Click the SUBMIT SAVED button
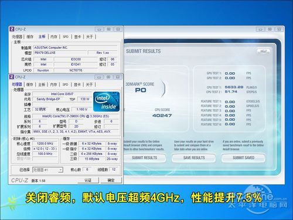 point(243,158)
